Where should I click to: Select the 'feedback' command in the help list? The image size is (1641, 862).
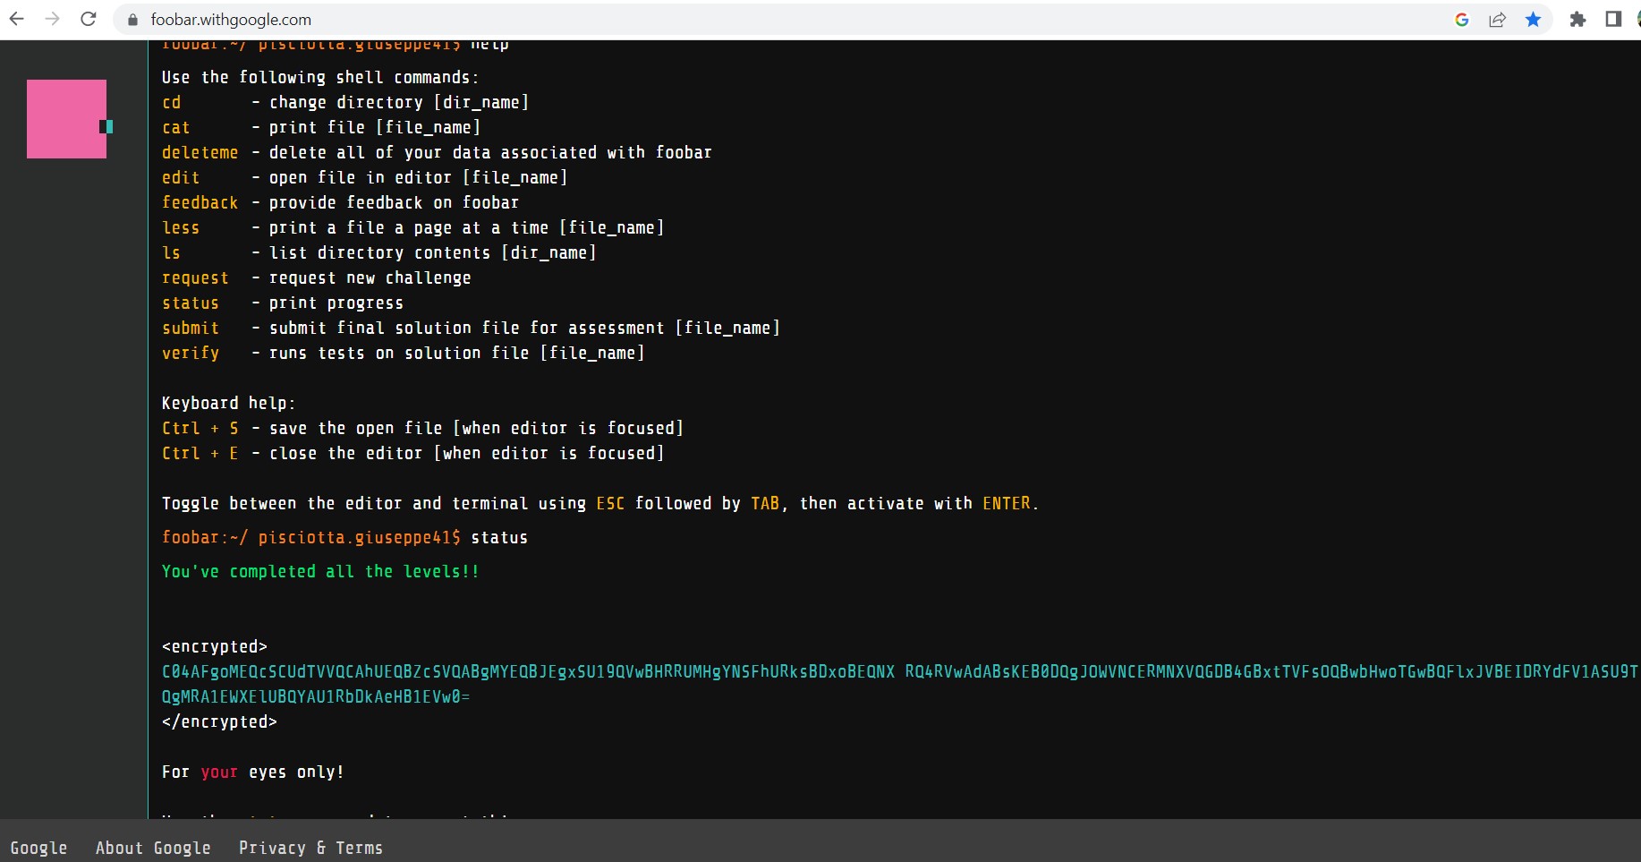click(x=200, y=203)
